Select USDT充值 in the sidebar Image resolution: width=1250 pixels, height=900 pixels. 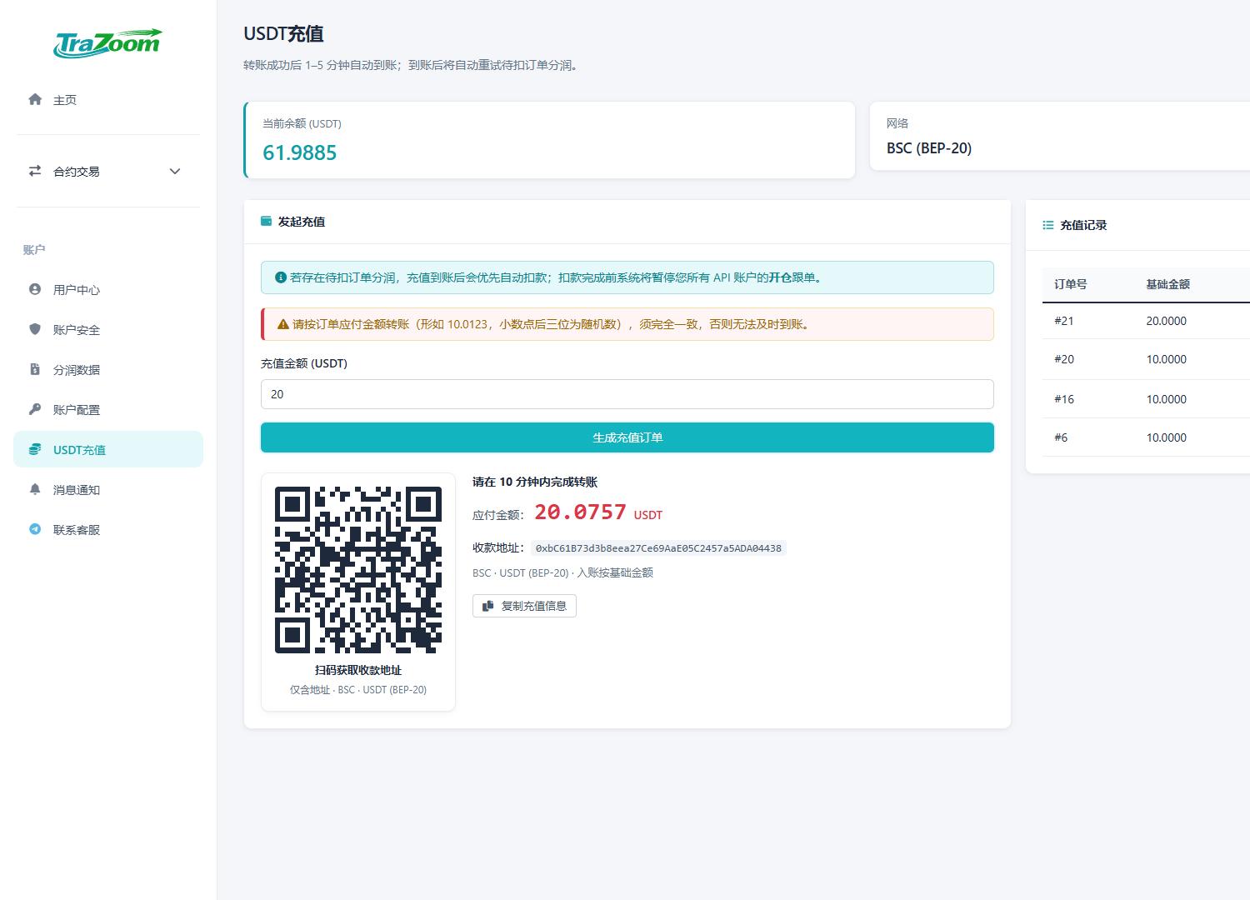click(108, 449)
